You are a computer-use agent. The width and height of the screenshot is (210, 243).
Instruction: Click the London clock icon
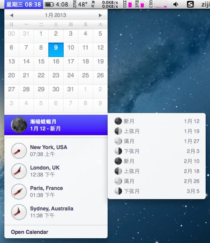pos(19,171)
